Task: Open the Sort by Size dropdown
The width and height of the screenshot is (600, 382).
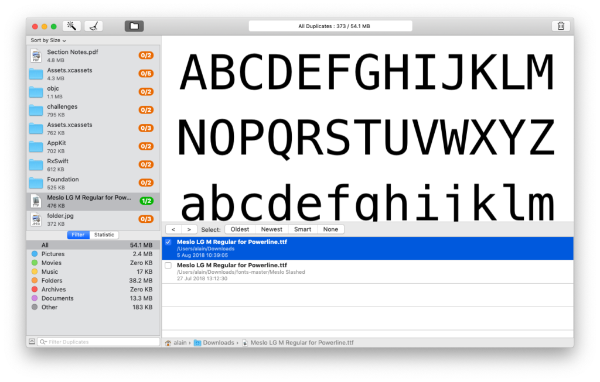Action: (48, 40)
